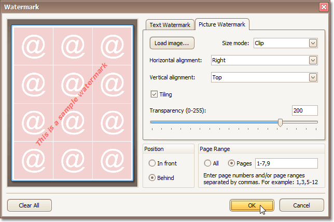Select the In front position option

152,163
